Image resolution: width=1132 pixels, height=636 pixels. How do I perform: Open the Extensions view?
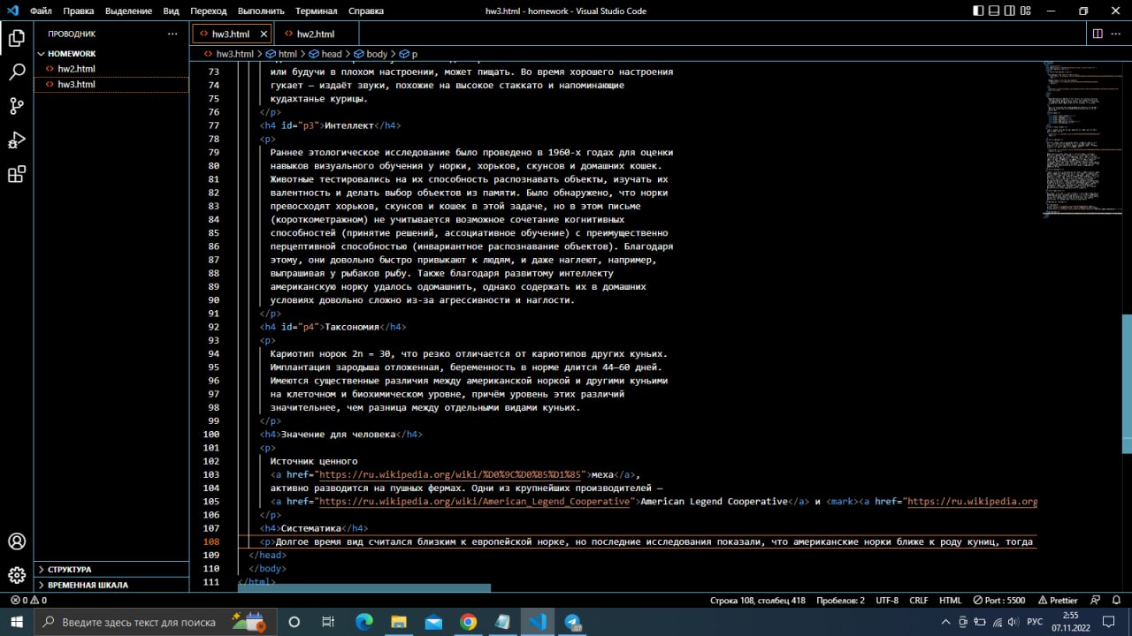tap(17, 175)
